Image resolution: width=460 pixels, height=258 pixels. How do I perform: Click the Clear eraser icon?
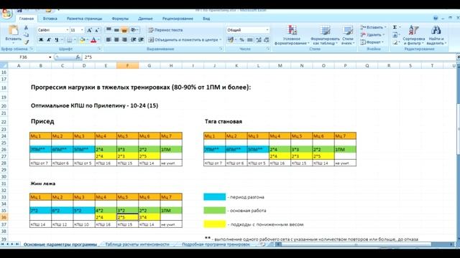[x=395, y=42]
